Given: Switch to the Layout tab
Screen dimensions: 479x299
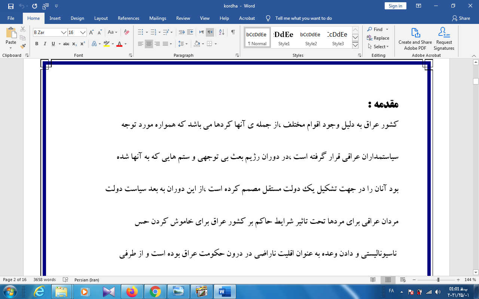Looking at the screenshot, I should 101,18.
